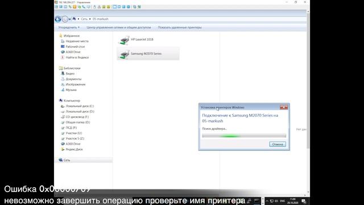Screen dimensions: 364x205
Task: Open the Упорядочить dropdown menu
Action: pyautogui.click(x=69, y=27)
